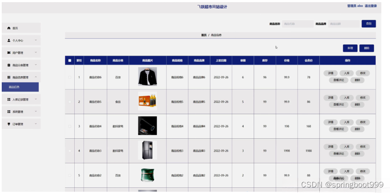Image resolution: width=390 pixels, height=193 pixels.
Task: Click 查看评论 for row 商品名称4
Action: (x=339, y=129)
